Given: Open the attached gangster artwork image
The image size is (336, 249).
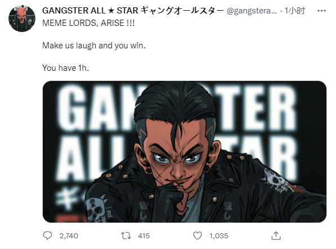Looking at the screenshot, I should click(x=185, y=152).
